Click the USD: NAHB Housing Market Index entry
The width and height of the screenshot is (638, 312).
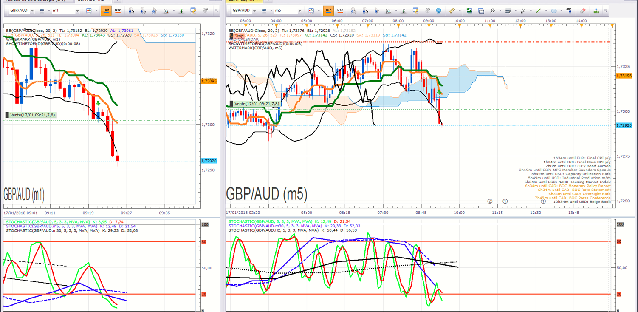coord(567,182)
